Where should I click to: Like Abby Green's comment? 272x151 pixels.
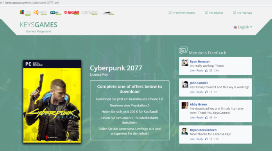[x=192, y=118]
